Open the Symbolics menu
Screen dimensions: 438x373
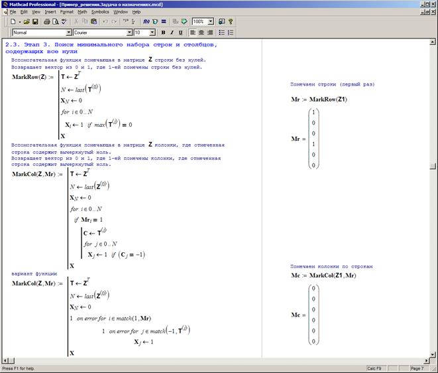point(100,12)
